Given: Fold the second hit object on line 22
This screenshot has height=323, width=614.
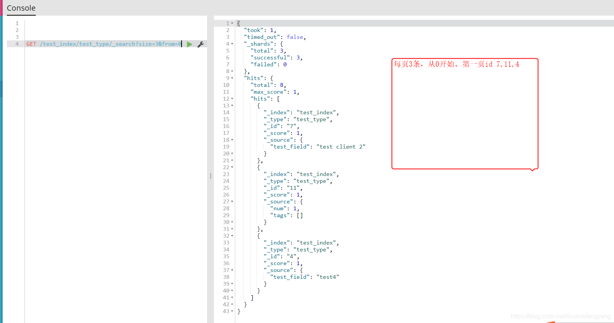Looking at the screenshot, I should (x=232, y=167).
